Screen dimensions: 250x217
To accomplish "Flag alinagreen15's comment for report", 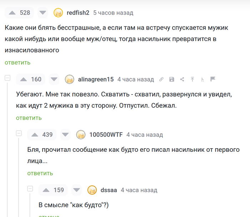I will pos(213,79).
